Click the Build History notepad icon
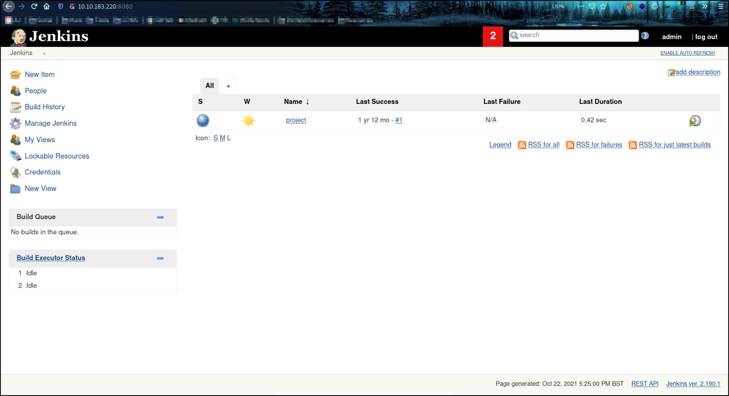Screen dimensions: 729x396 (16, 107)
